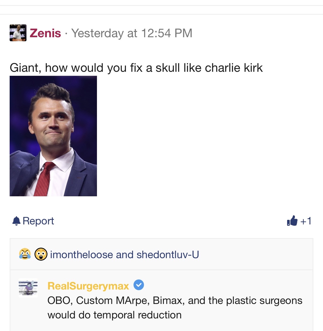Click the post text mentioning charlie kirk
323x331 pixels.
pyautogui.click(x=136, y=68)
